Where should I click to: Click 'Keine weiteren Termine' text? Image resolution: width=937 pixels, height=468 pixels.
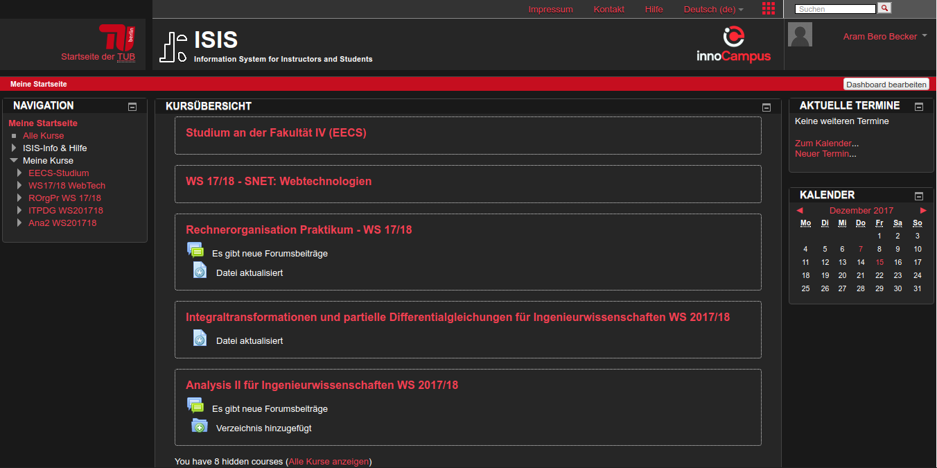(x=841, y=121)
